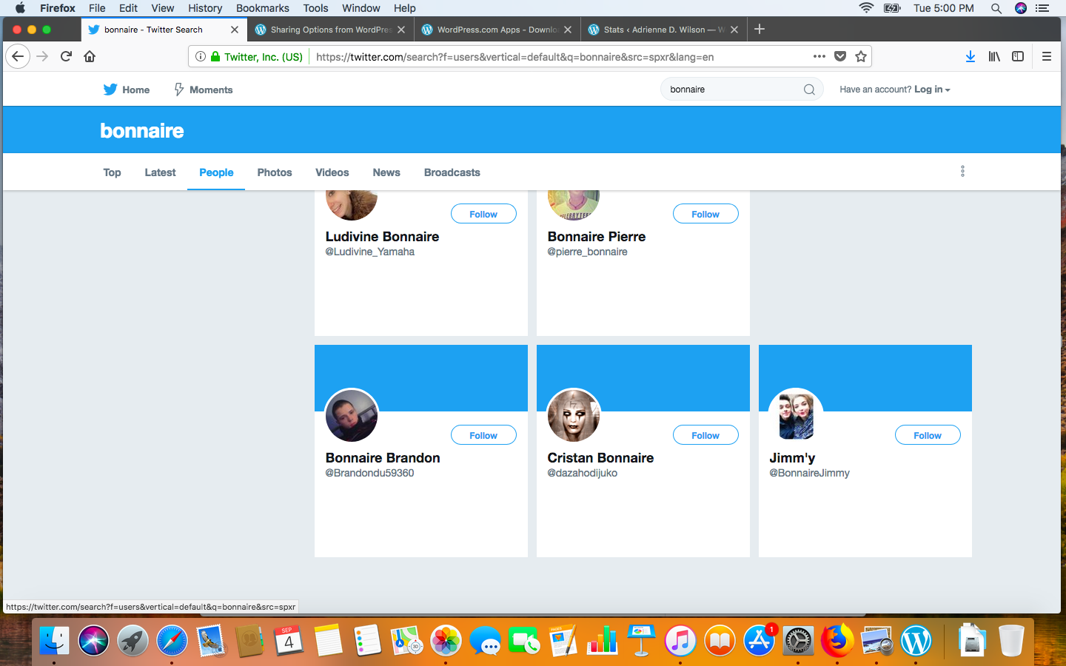The image size is (1066, 666).
Task: Click the search magnifier icon in Twitter
Action: coord(809,90)
